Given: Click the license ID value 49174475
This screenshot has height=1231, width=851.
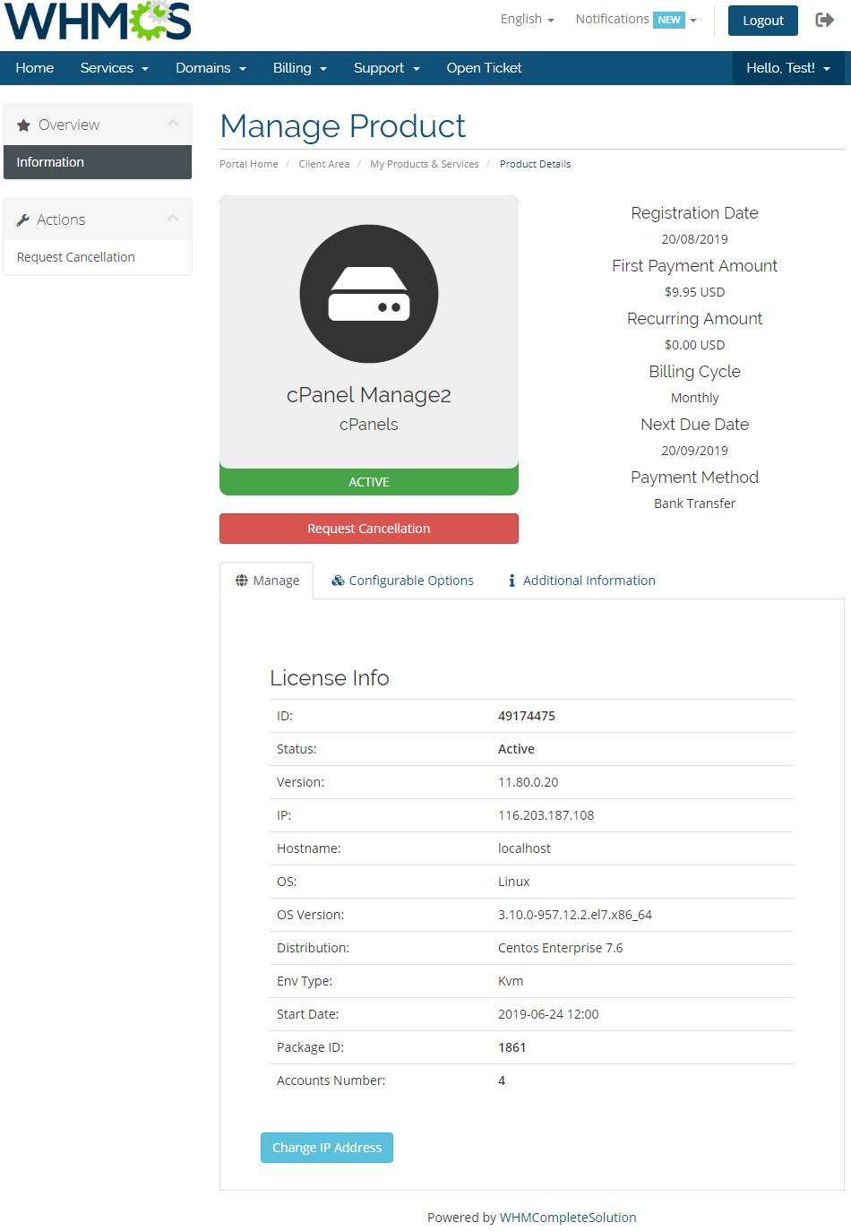Looking at the screenshot, I should click(527, 716).
